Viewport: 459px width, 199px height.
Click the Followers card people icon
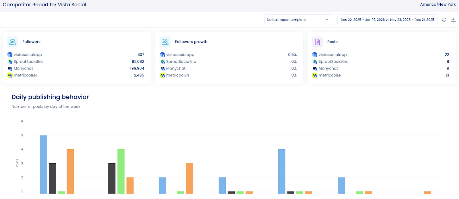13,42
